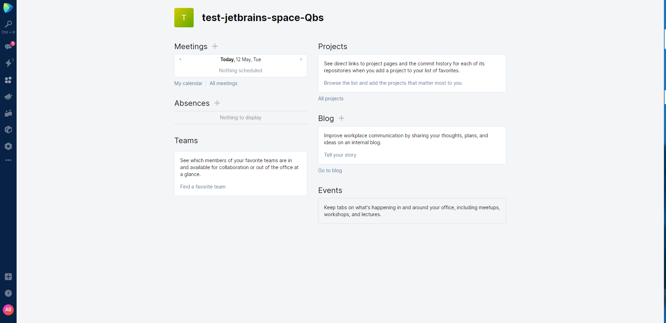This screenshot has width=666, height=323.
Task: Open the My calendar link
Action: (188, 83)
